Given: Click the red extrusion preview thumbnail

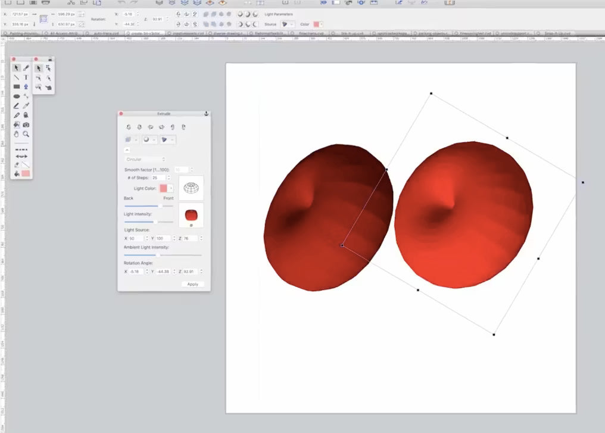Looking at the screenshot, I should click(191, 215).
